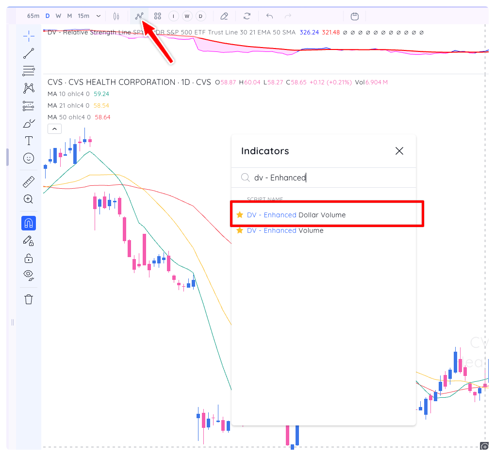Click the circled D toolbar button
This screenshot has height=456, width=495.
(x=201, y=16)
